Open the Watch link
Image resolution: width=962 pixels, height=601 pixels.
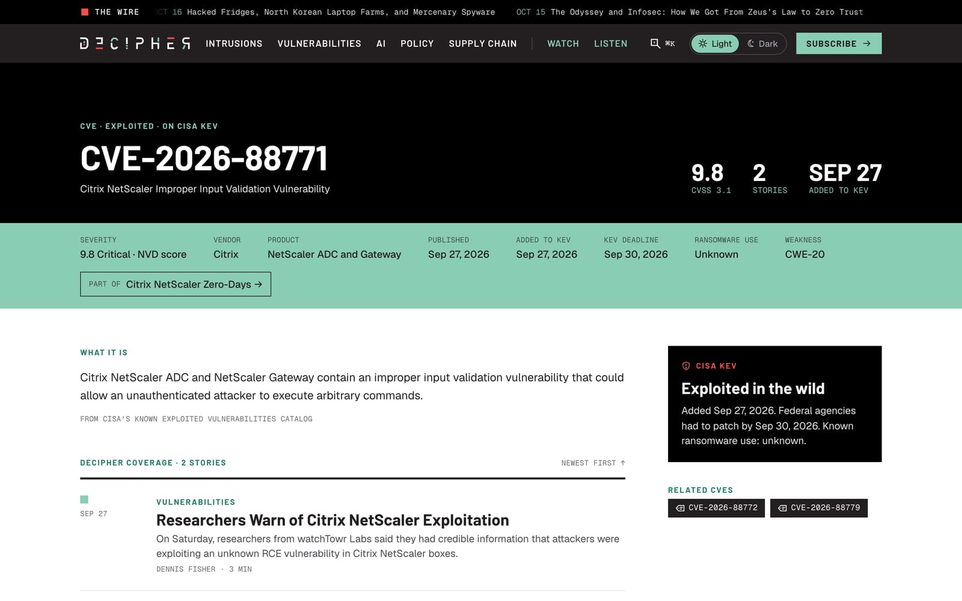[563, 43]
